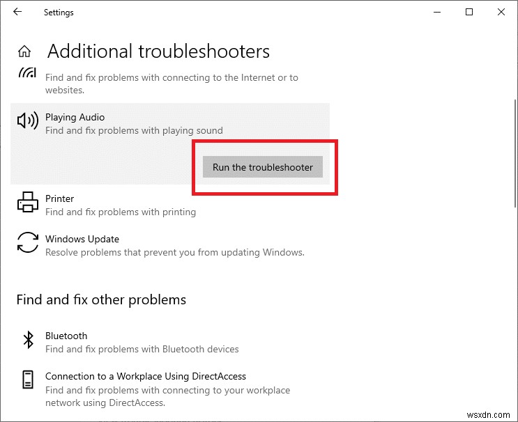Image resolution: width=518 pixels, height=422 pixels.
Task: Click the 'Settings' window title text
Action: (x=59, y=13)
